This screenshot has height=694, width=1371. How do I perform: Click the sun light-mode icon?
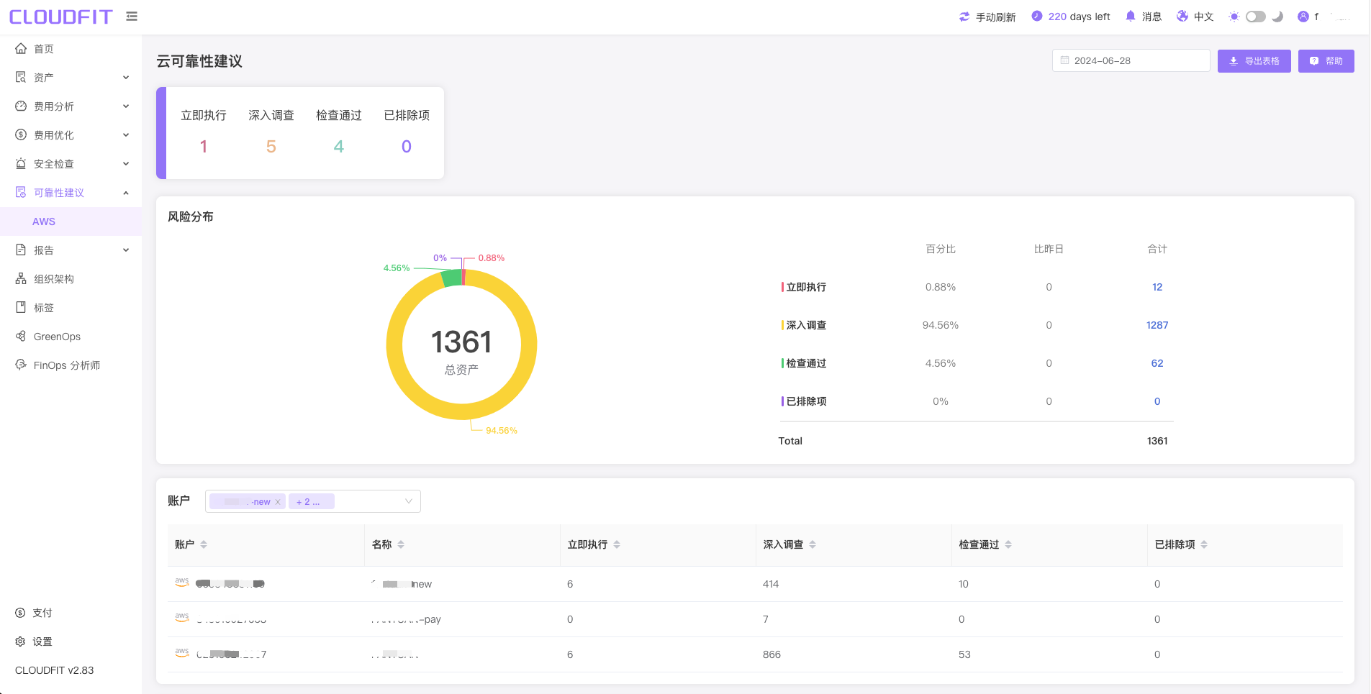[1234, 17]
